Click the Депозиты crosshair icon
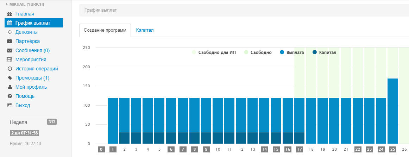The height and width of the screenshot is (157, 409). [x=10, y=32]
